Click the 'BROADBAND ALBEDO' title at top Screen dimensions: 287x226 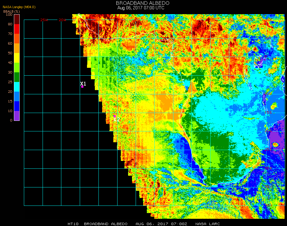coord(143,3)
